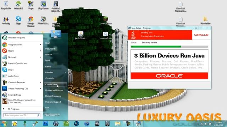Image resolution: width=227 pixels, height=127 pixels.
Task: Open Devices and Printers from Start menu
Action: [x=54, y=90]
